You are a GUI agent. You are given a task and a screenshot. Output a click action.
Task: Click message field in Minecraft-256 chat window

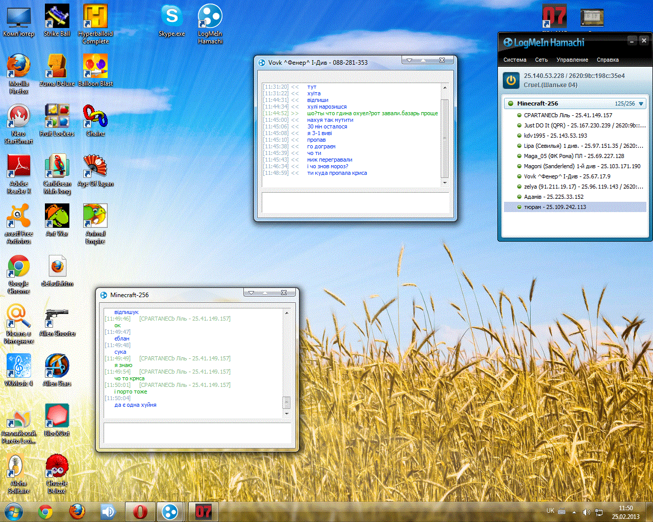(x=197, y=433)
